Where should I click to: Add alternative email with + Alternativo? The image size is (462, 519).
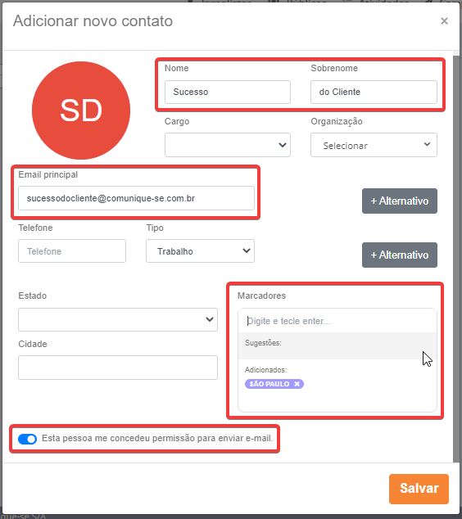click(400, 201)
